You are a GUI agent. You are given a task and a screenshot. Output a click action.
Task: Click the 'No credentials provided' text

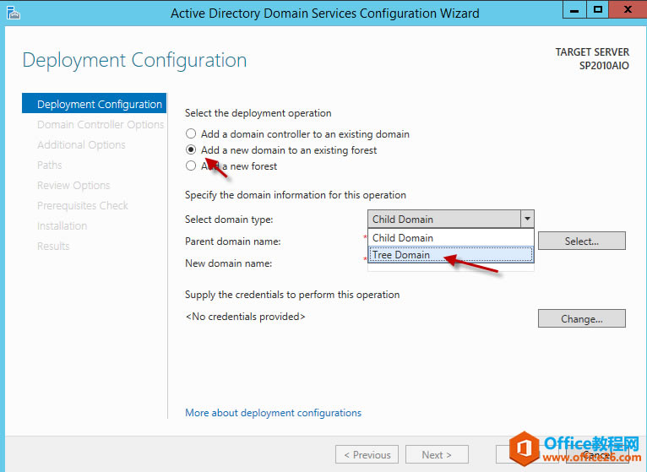point(245,317)
